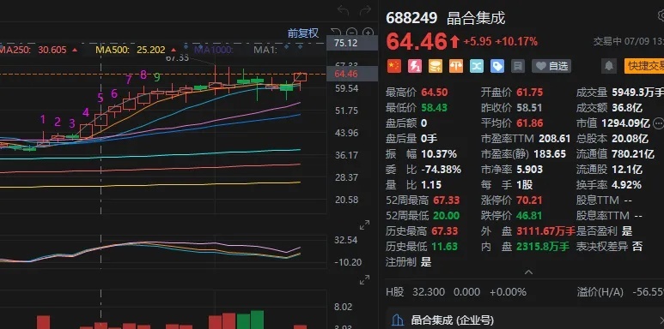664x329 pixels.
Task: Click the 跌停价 46.81 value
Action: pyautogui.click(x=529, y=215)
